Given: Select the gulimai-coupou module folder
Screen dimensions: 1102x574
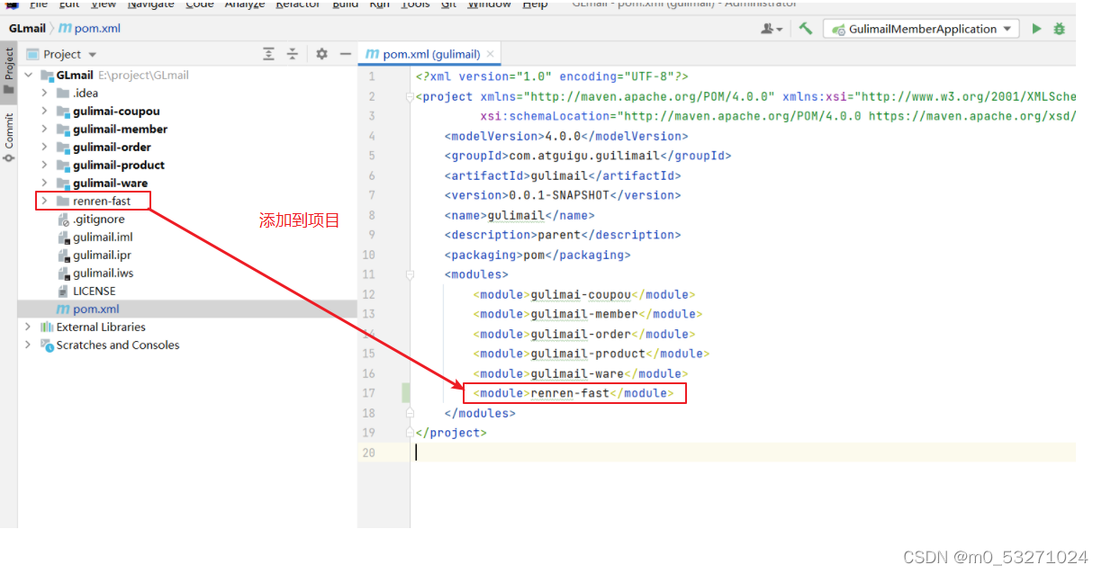Looking at the screenshot, I should 116,112.
